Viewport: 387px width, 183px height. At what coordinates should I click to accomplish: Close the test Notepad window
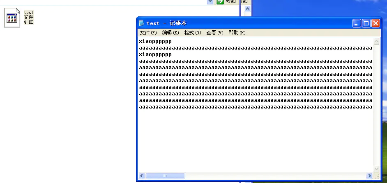pyautogui.click(x=375, y=23)
